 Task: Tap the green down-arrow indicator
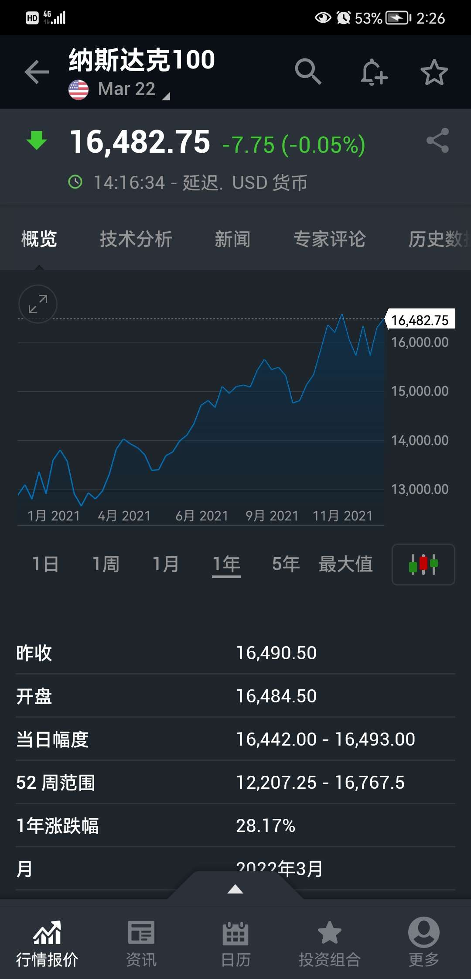(x=37, y=140)
